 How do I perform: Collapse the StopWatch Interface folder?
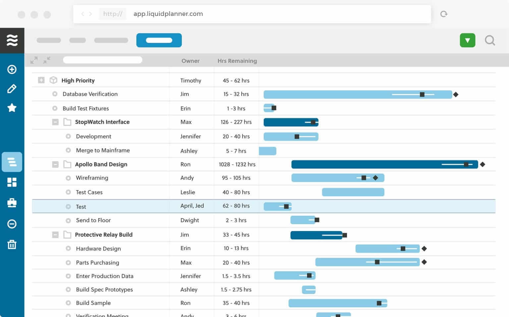coord(55,122)
